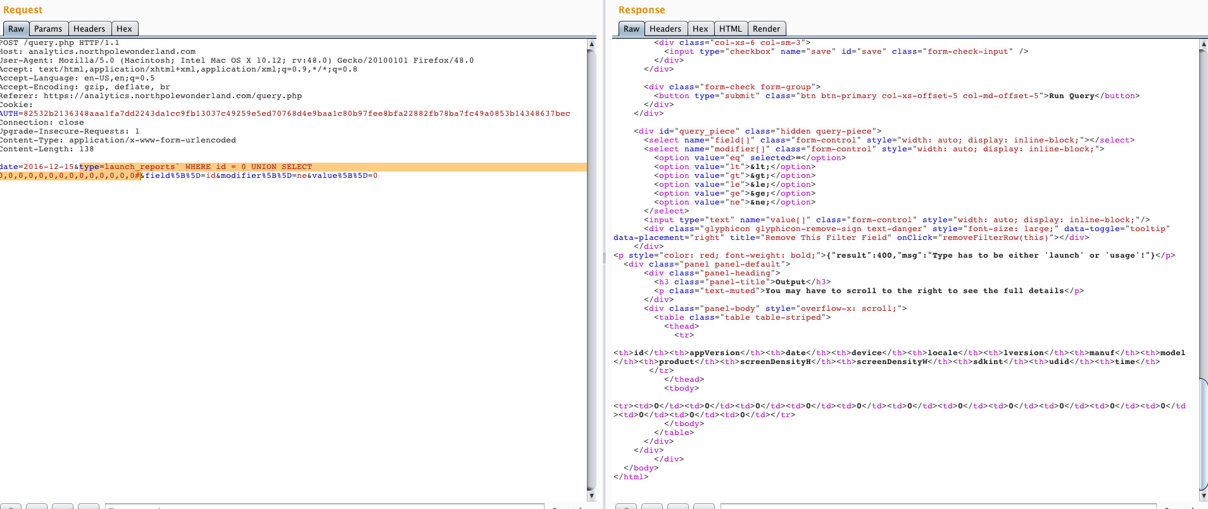The width and height of the screenshot is (1208, 509).
Task: Select the Response Hex tab
Action: [700, 29]
